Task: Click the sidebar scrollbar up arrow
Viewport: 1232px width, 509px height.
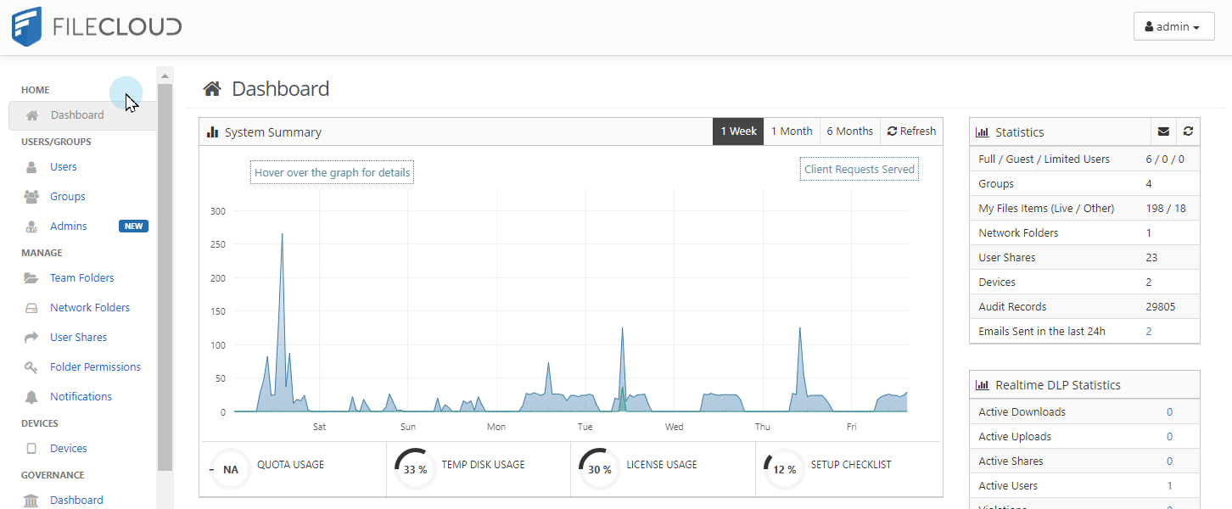Action: click(x=165, y=76)
